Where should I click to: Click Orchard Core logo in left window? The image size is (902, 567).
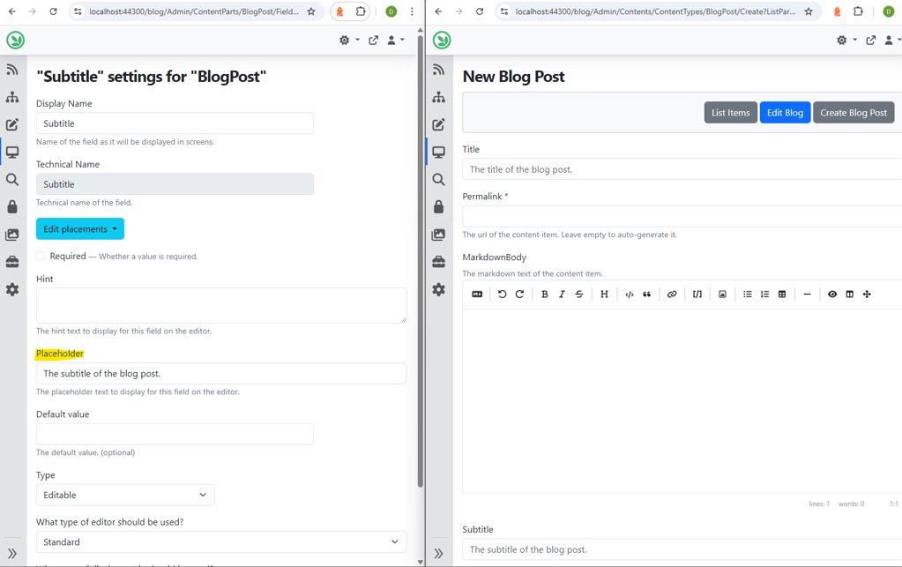[x=16, y=41]
